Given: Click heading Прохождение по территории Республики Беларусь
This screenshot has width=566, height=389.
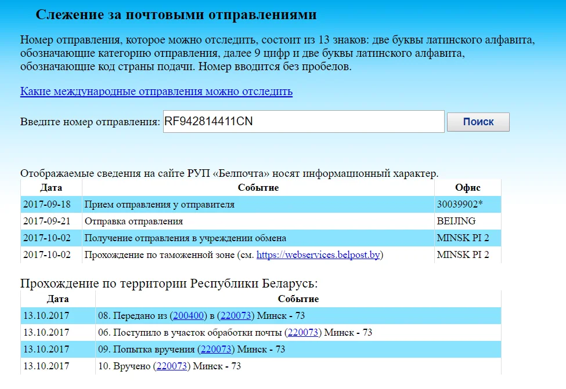Looking at the screenshot, I should pyautogui.click(x=169, y=283).
